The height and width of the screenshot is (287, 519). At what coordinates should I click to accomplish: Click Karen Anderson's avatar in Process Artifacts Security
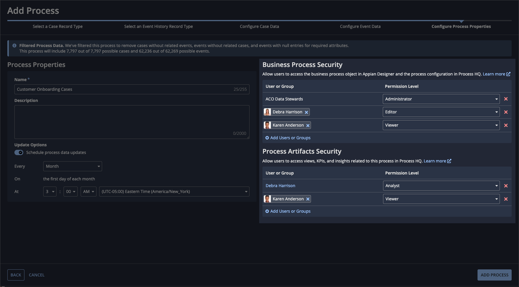click(267, 199)
